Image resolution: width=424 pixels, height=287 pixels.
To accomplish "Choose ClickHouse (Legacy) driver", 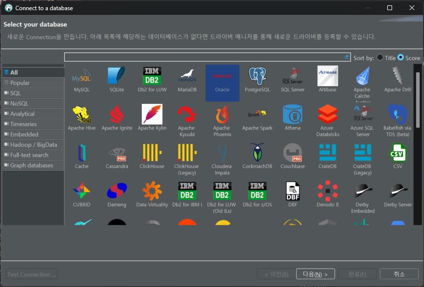I will pyautogui.click(x=187, y=159).
